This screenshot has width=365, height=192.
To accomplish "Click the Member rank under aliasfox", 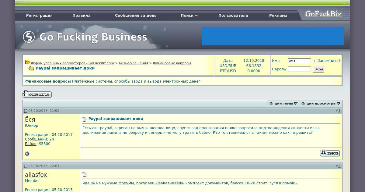I will [x=33, y=181].
